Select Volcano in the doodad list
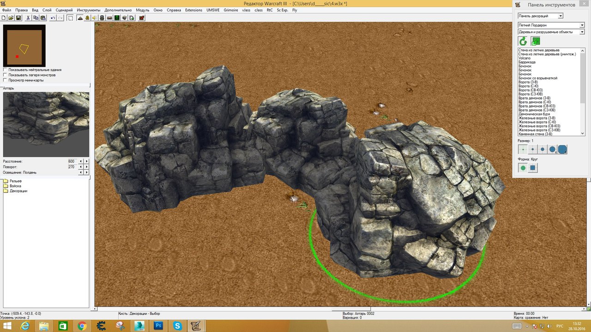 click(x=525, y=58)
